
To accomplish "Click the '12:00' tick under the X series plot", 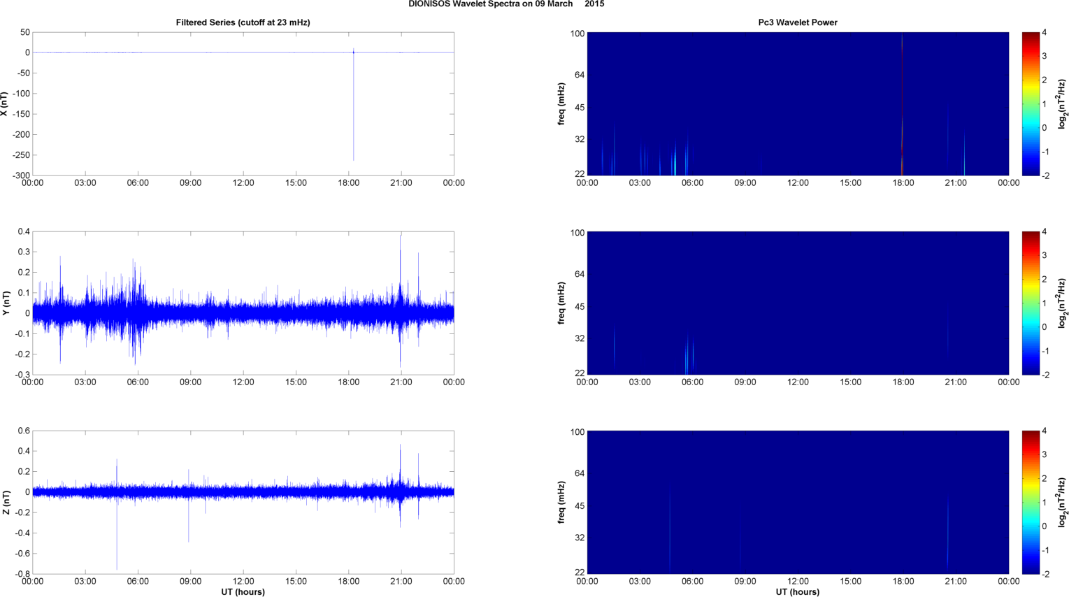I will click(243, 183).
